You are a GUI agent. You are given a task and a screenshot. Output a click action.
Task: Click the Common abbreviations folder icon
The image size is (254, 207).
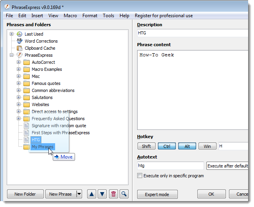(x=27, y=90)
